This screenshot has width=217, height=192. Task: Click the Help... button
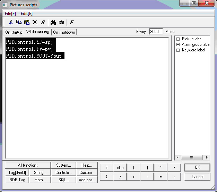tap(87, 165)
